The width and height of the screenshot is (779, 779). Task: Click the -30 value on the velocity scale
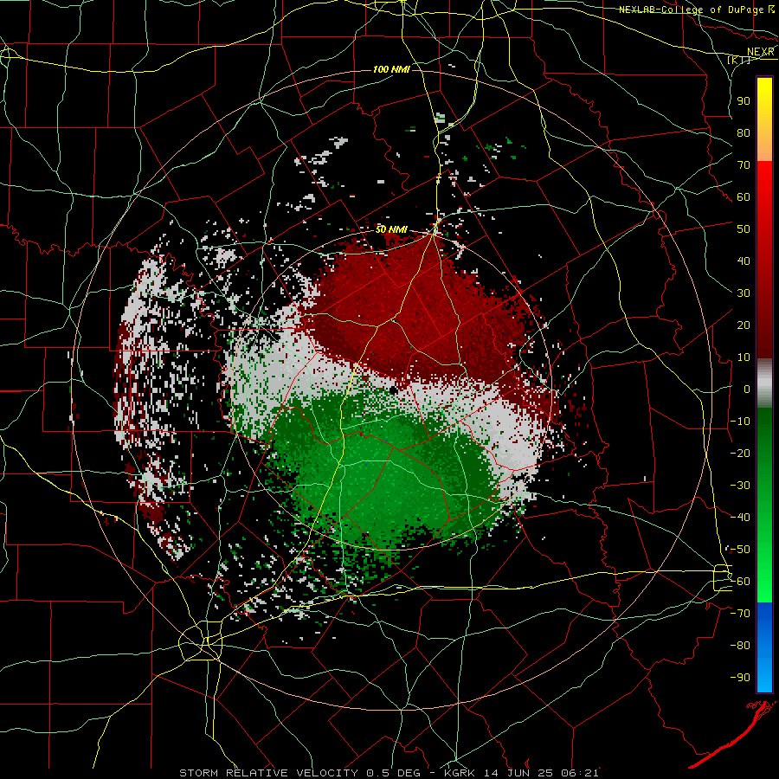[x=740, y=486]
